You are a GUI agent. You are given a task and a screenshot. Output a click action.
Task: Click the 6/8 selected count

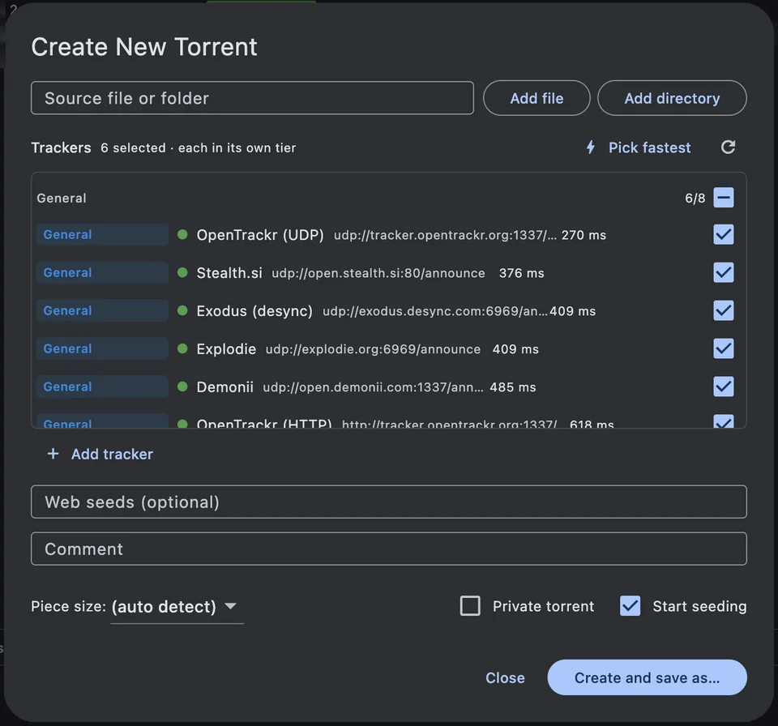point(695,198)
